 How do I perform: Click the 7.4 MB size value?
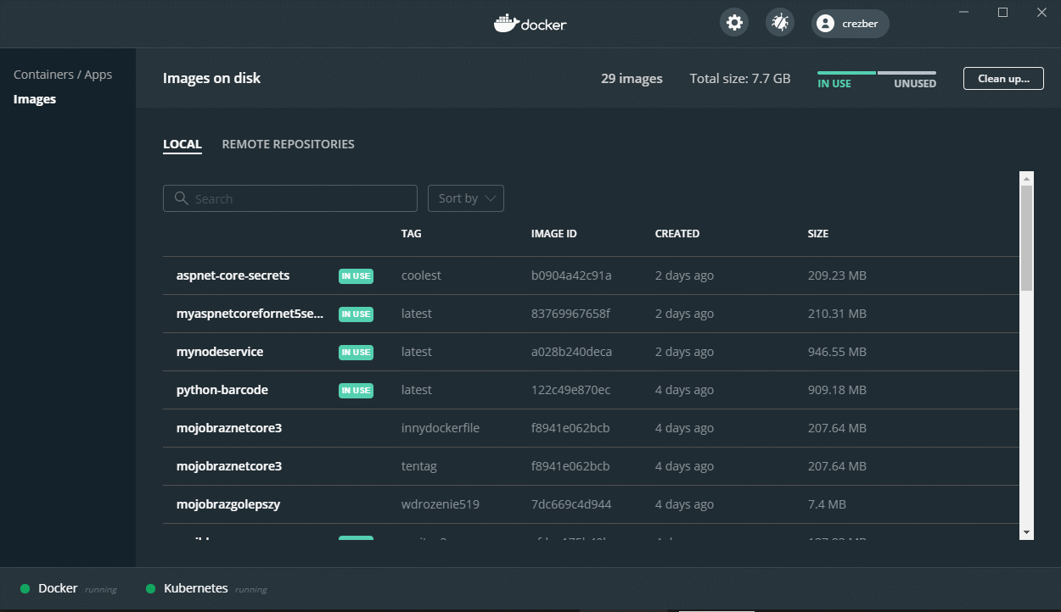[x=827, y=504]
